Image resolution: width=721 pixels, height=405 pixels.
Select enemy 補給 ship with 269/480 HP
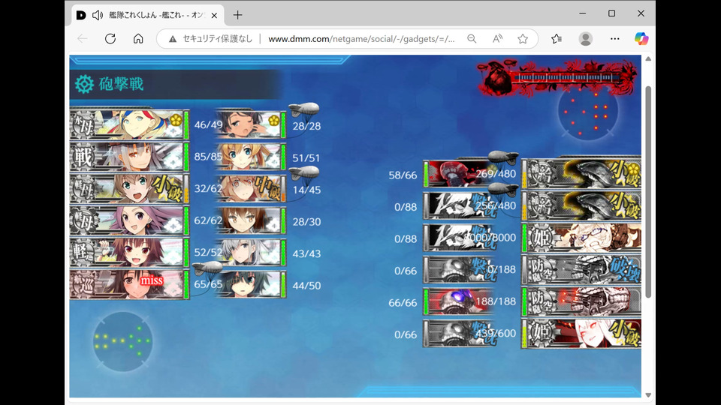click(581, 173)
